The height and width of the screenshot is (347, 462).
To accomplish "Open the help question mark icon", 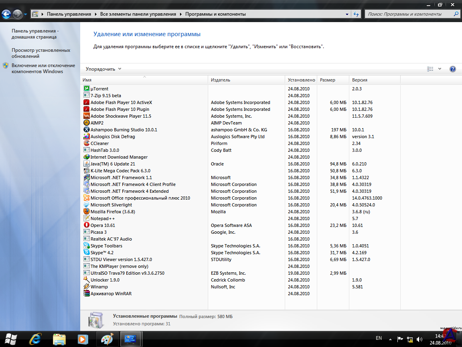I will [452, 69].
